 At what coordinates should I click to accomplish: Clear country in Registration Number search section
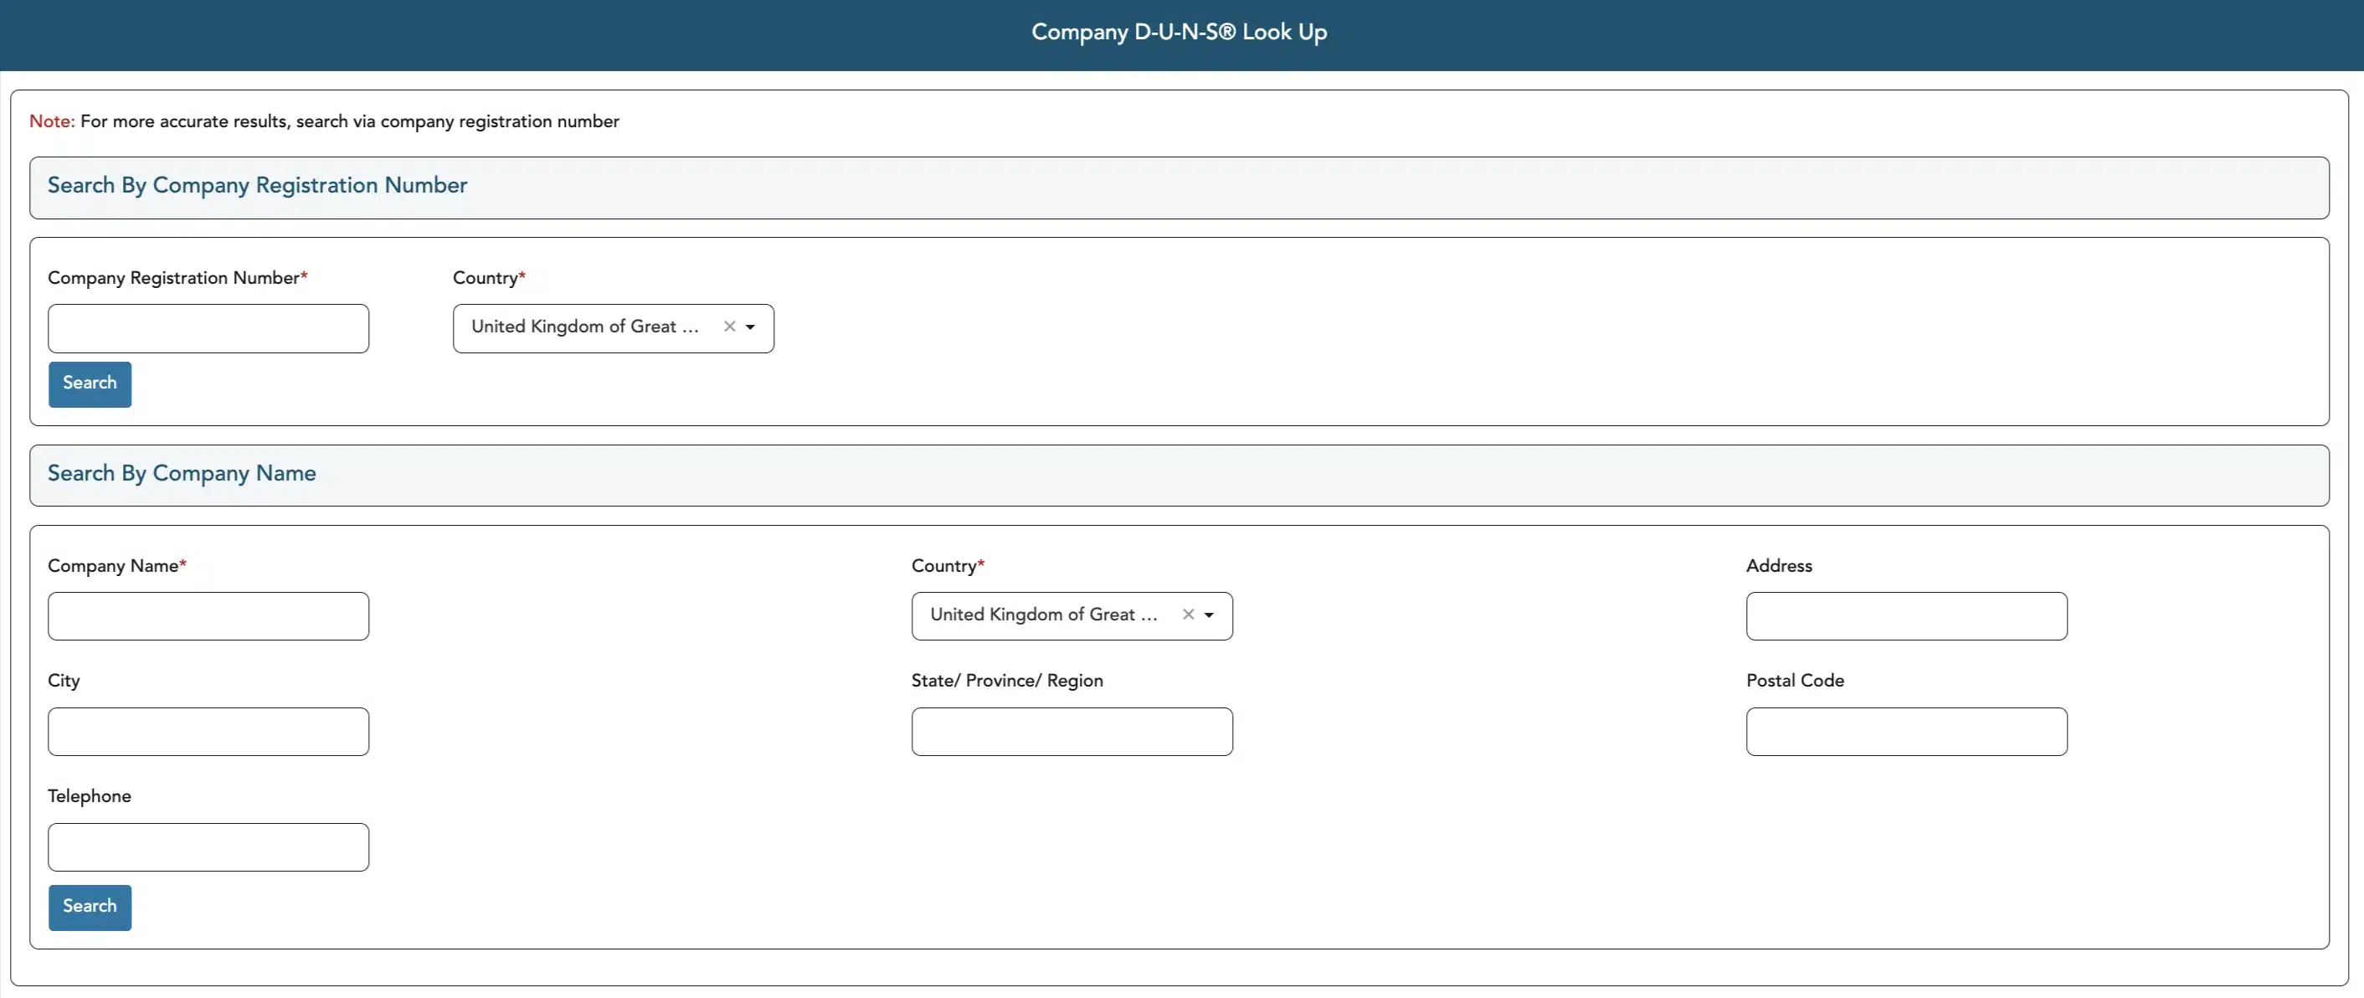tap(730, 327)
